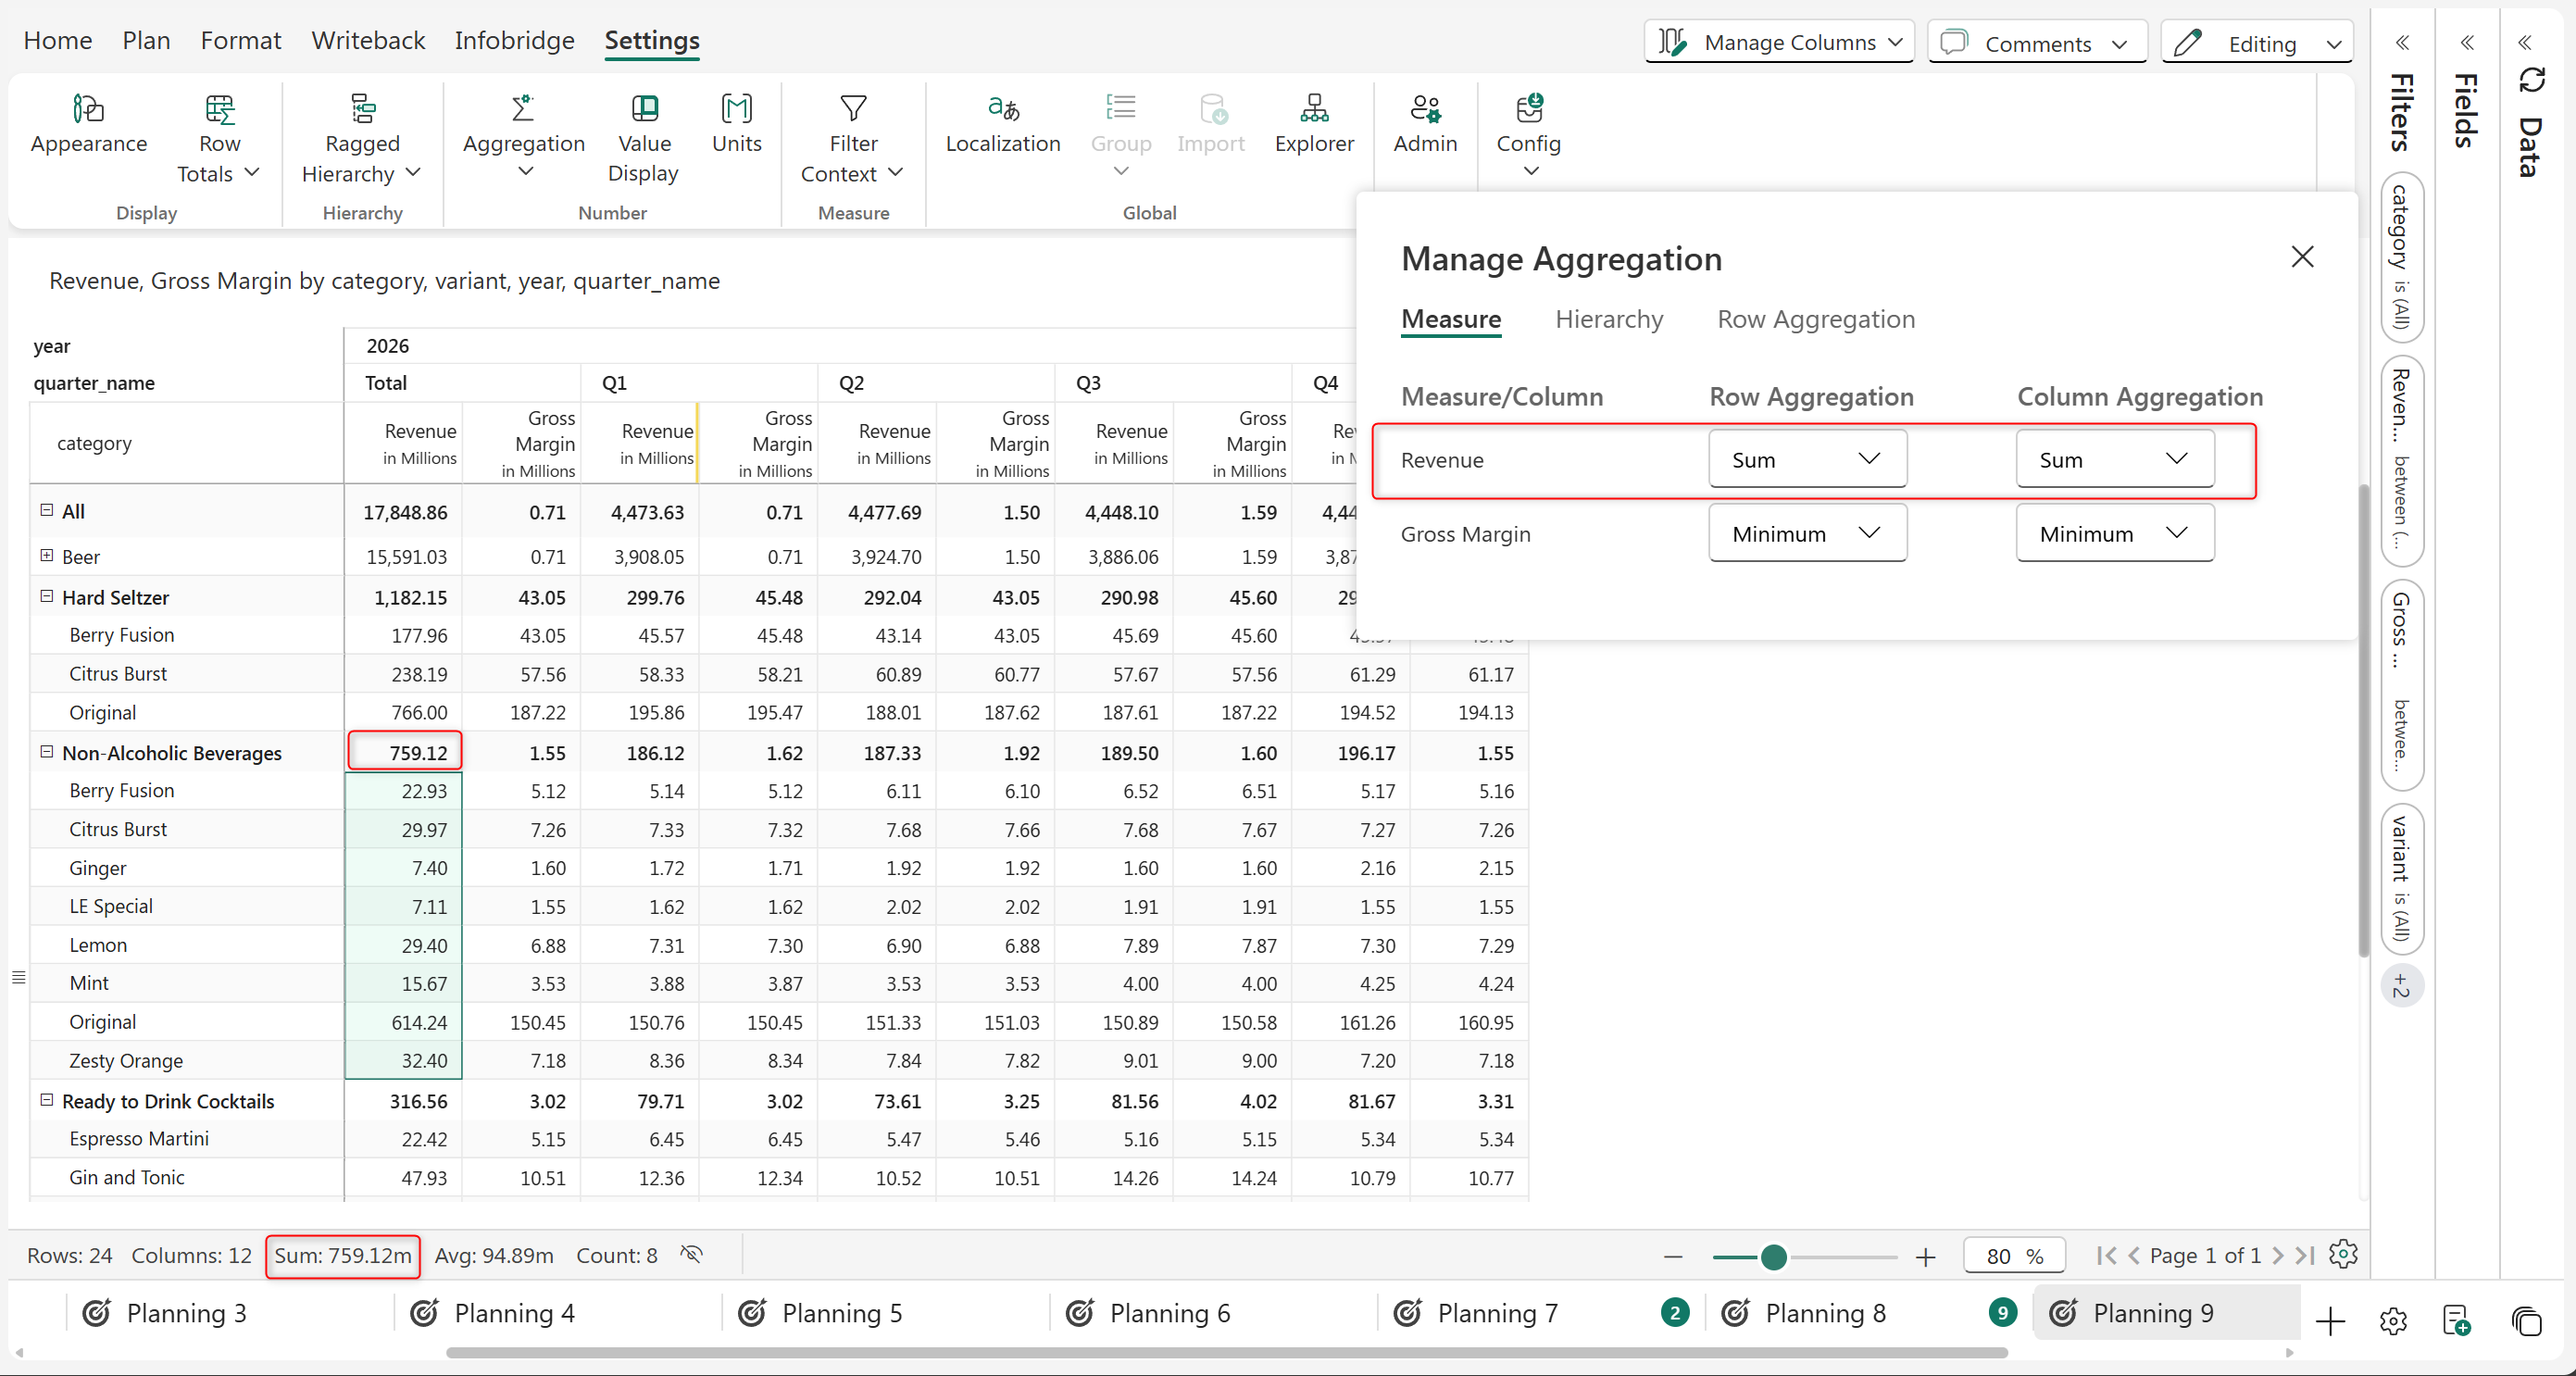This screenshot has height=1376, width=2576.
Task: Click the zoom level slider handle
Action: pos(1773,1257)
